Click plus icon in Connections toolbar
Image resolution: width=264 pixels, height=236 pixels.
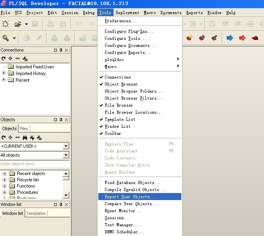[11, 59]
